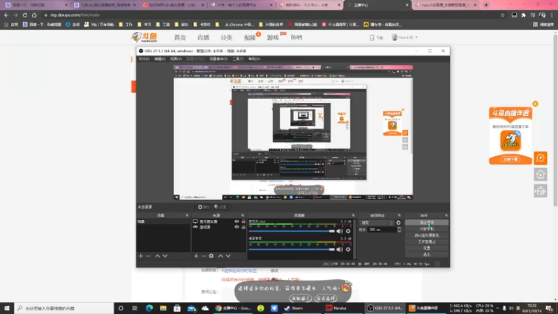Viewport: 558px width, 314px height.
Task: Open the Windows Start menu
Action: pyautogui.click(x=7, y=308)
